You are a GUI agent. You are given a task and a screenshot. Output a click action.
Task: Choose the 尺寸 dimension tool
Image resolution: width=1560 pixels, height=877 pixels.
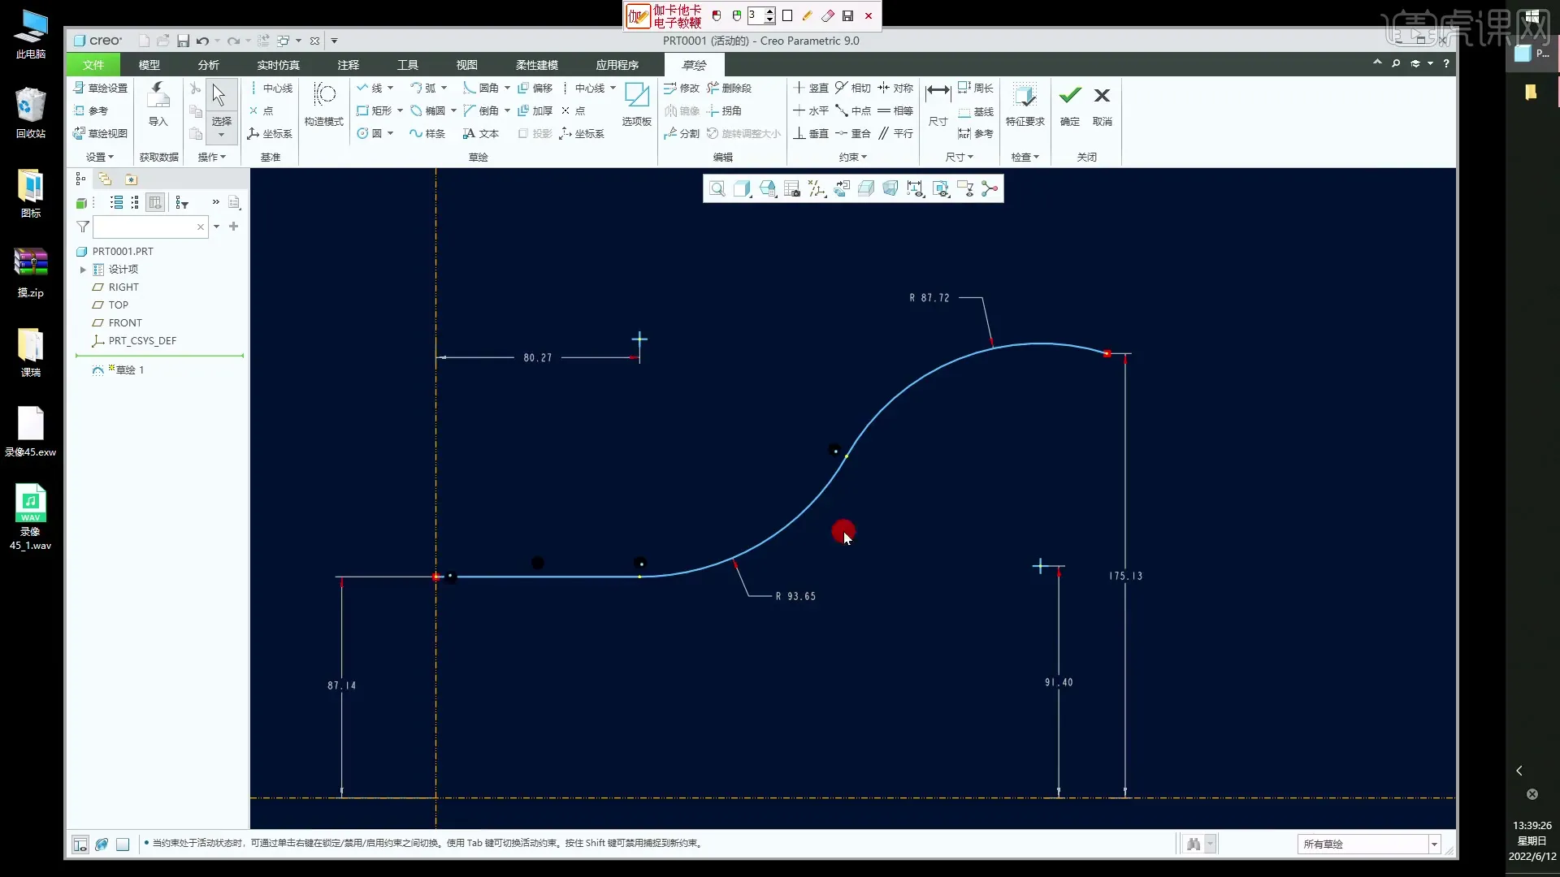point(938,104)
